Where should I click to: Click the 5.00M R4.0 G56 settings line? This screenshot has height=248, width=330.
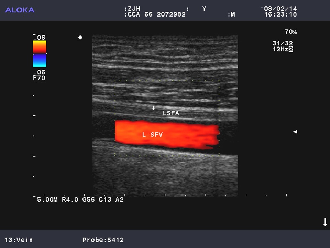point(80,199)
